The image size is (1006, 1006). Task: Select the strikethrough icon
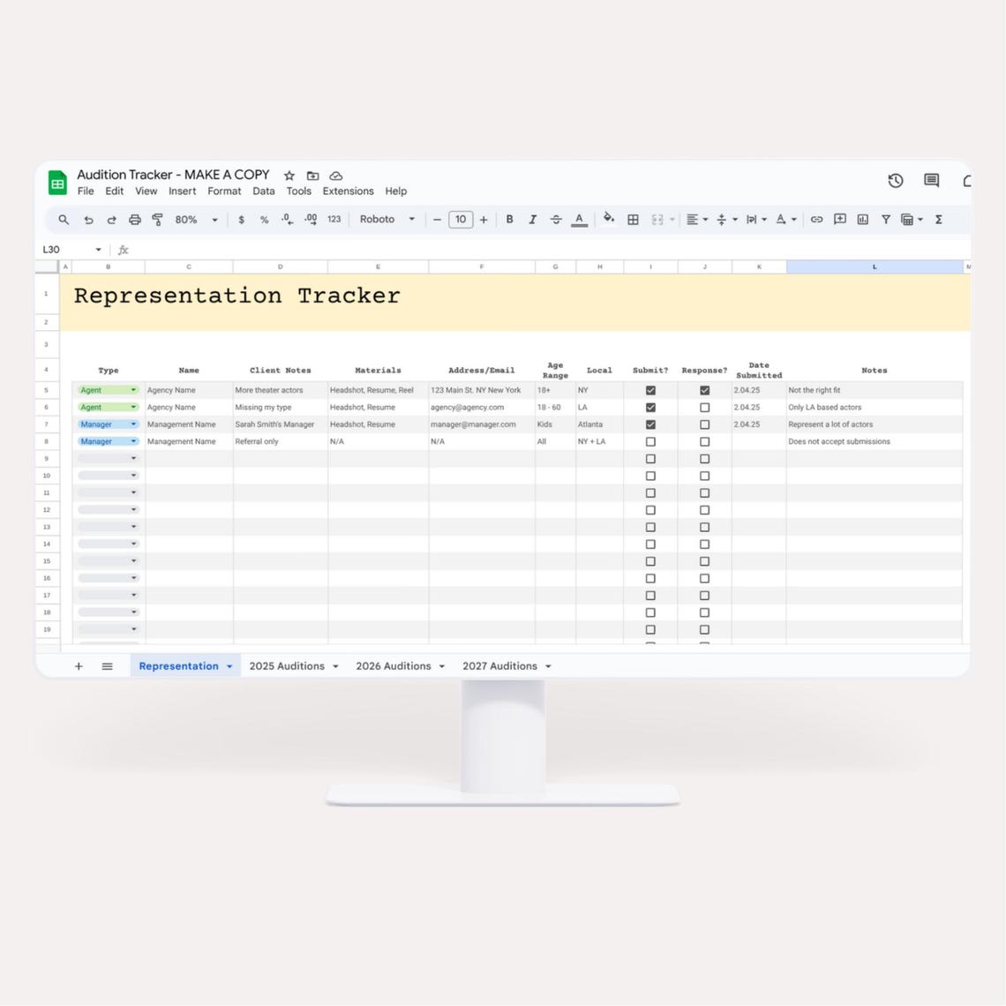click(x=556, y=219)
